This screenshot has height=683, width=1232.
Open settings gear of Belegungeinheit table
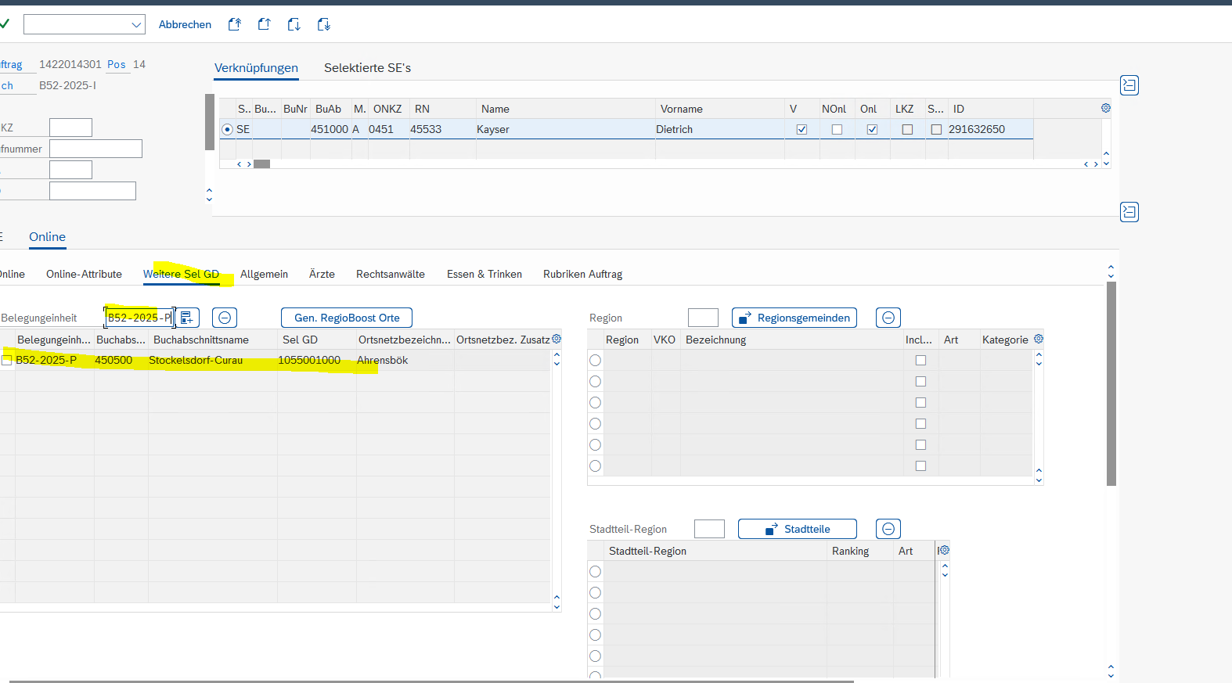click(557, 339)
